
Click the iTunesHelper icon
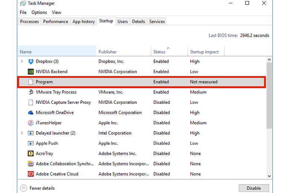point(31,123)
